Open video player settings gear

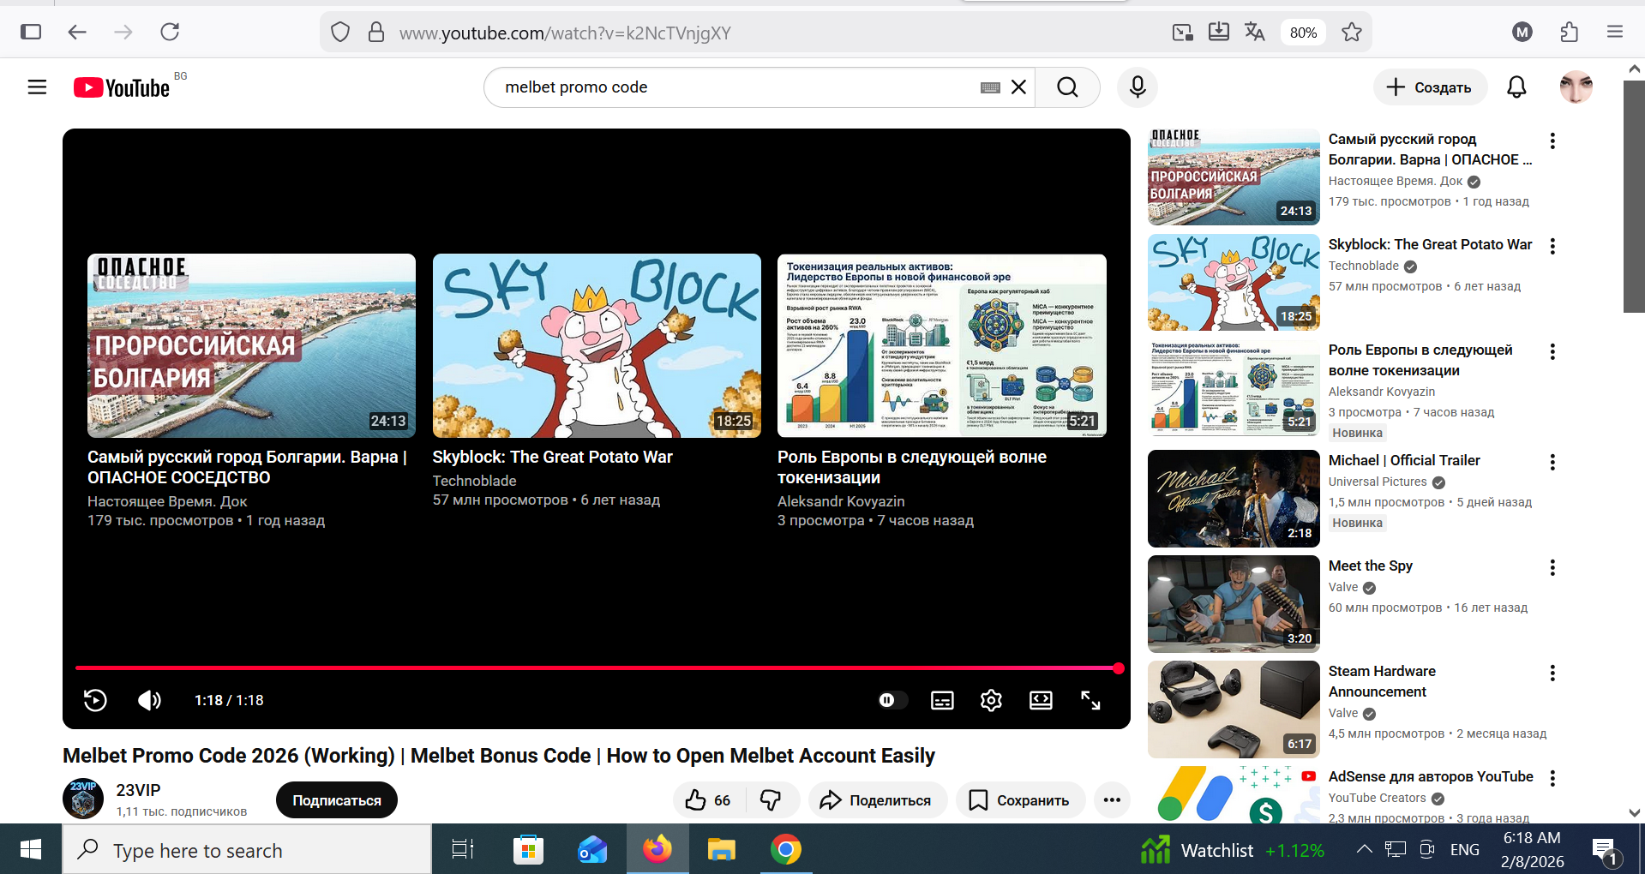click(991, 700)
